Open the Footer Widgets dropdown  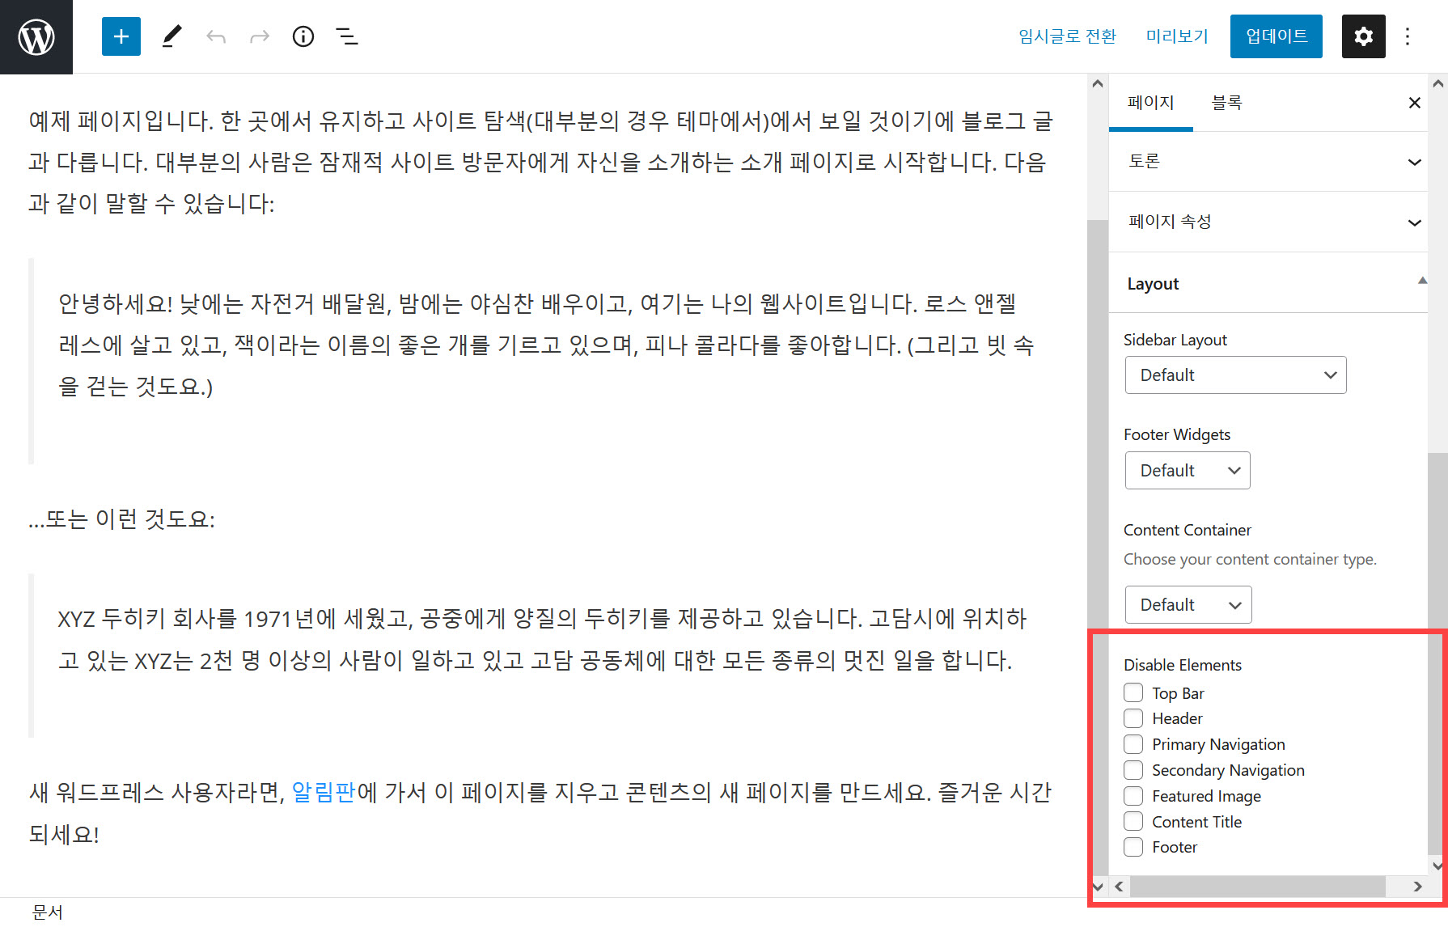pos(1187,470)
